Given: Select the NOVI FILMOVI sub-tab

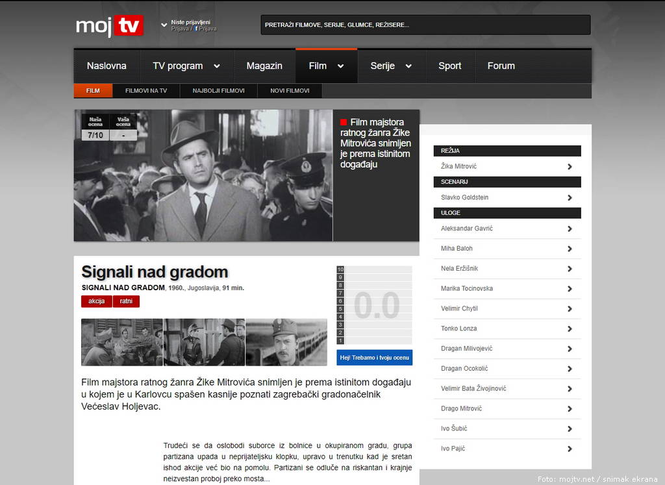Looking at the screenshot, I should point(290,91).
